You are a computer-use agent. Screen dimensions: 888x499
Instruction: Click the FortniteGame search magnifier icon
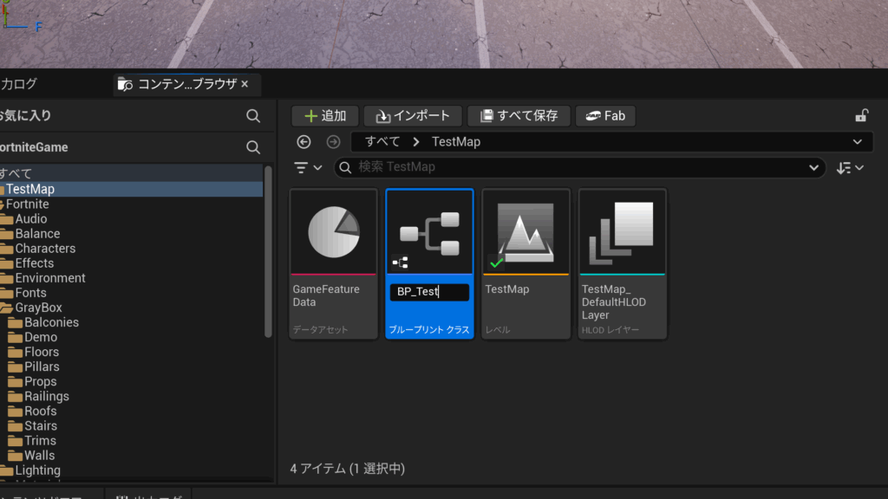(253, 147)
